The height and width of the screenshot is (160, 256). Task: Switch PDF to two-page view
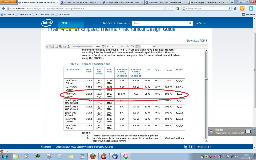pyautogui.click(x=56, y=46)
